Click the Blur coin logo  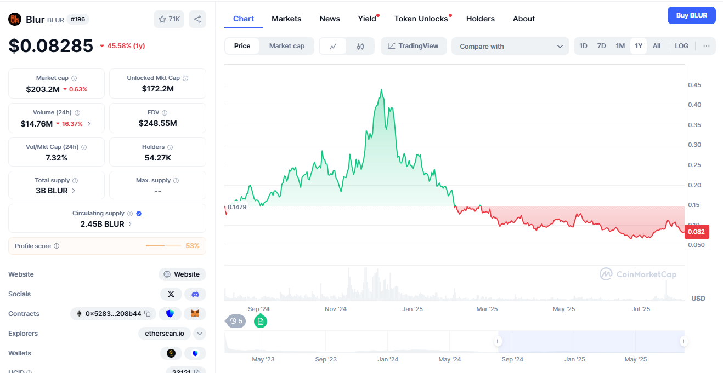coord(15,19)
